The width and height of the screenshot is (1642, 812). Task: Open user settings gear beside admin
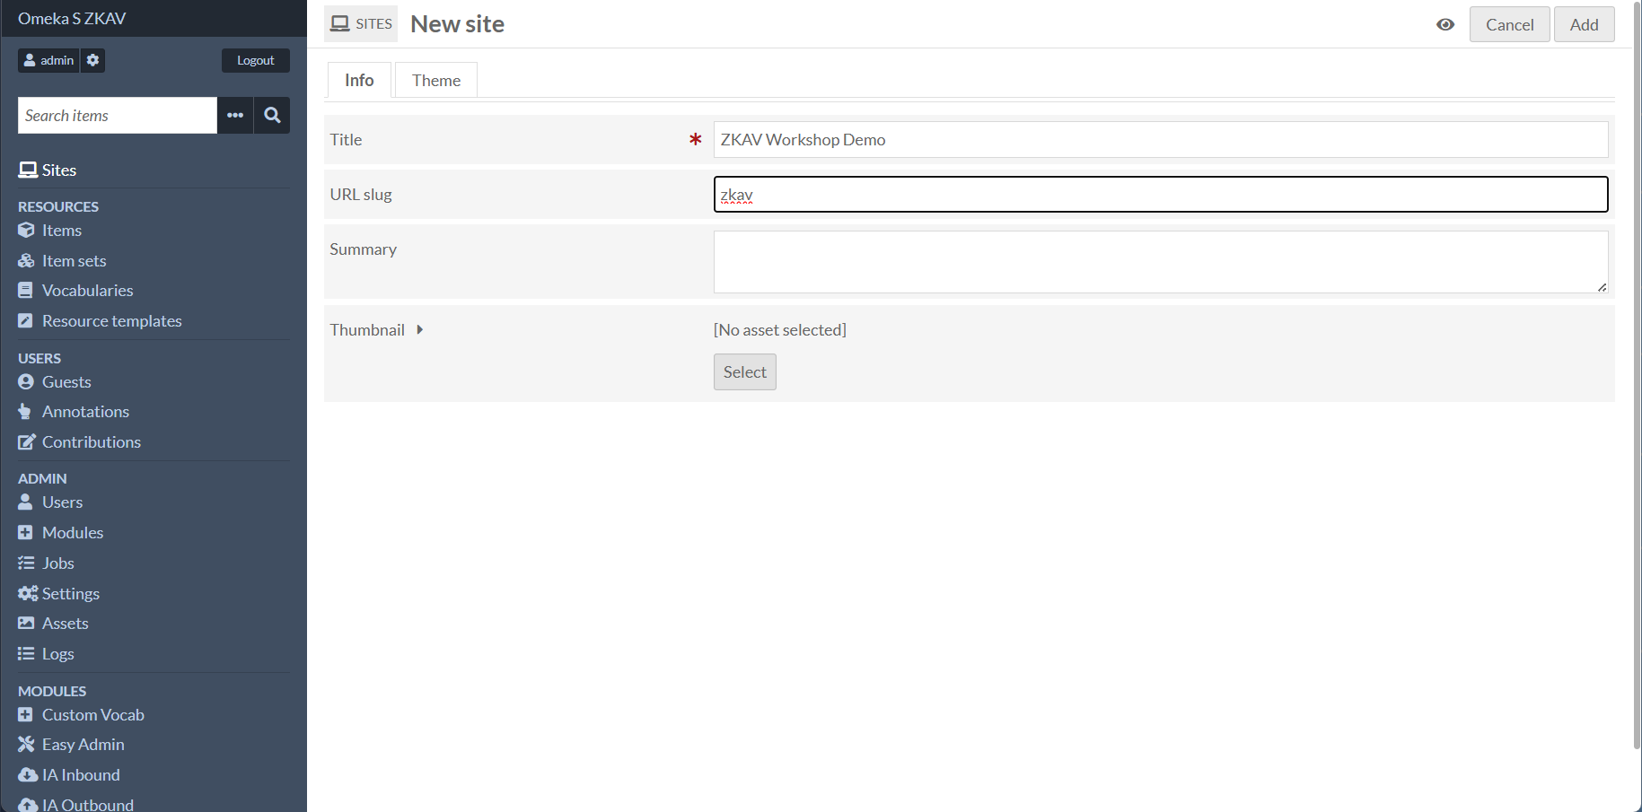[x=92, y=60]
